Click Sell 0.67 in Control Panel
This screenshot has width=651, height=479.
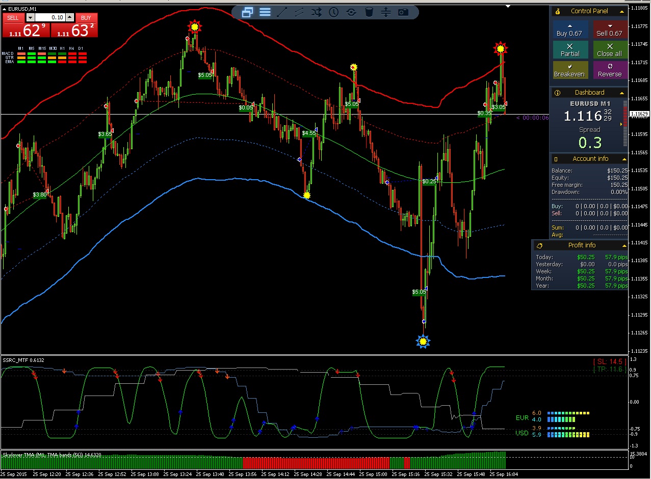[x=610, y=30]
